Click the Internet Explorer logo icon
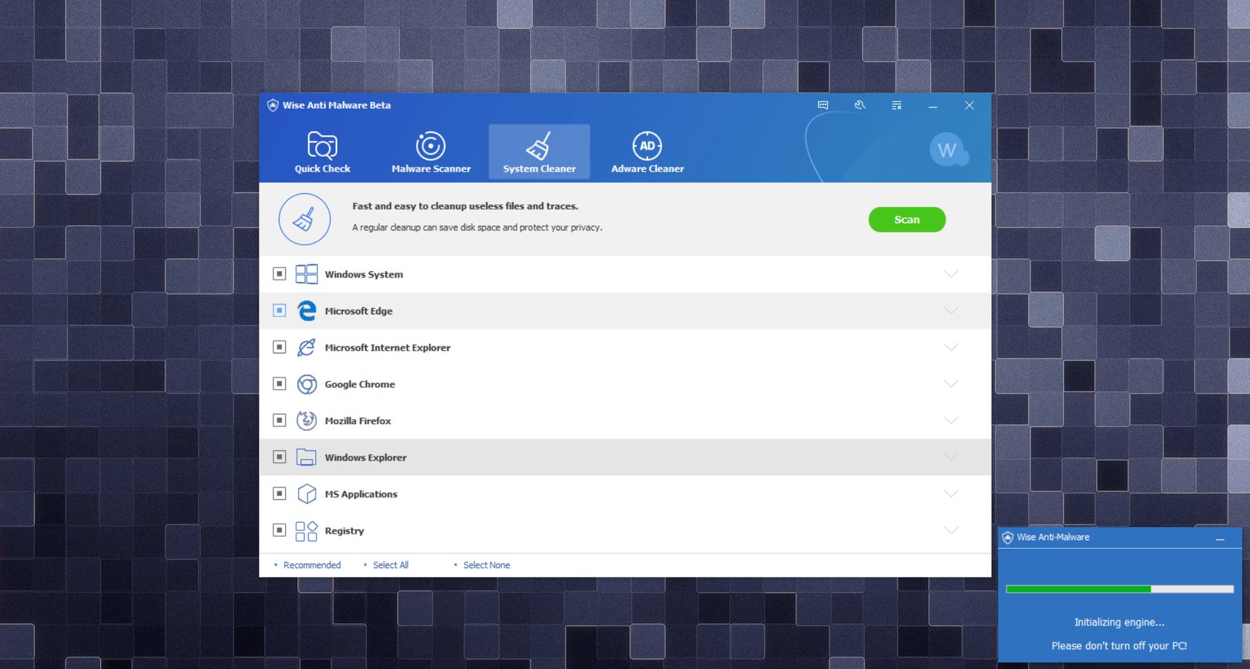 point(307,347)
